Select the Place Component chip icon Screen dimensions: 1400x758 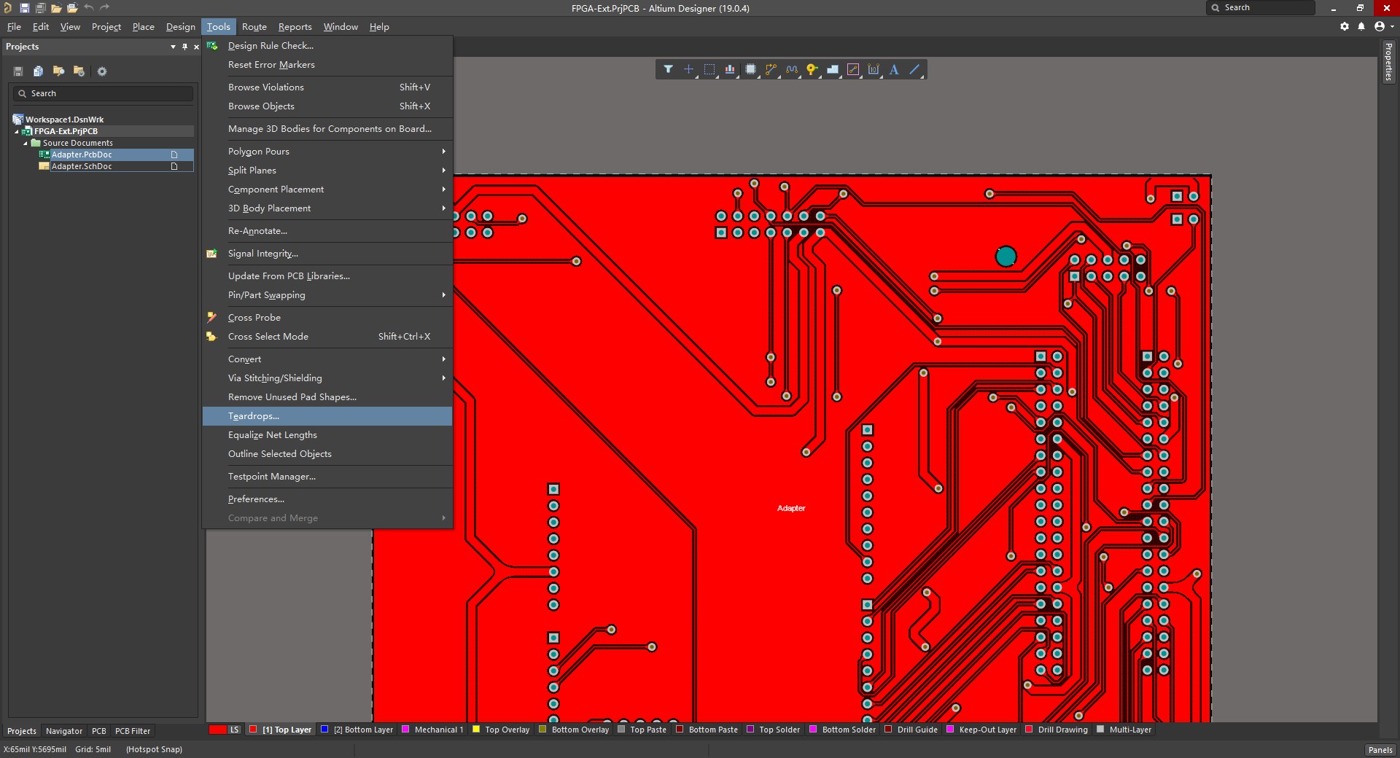point(750,69)
